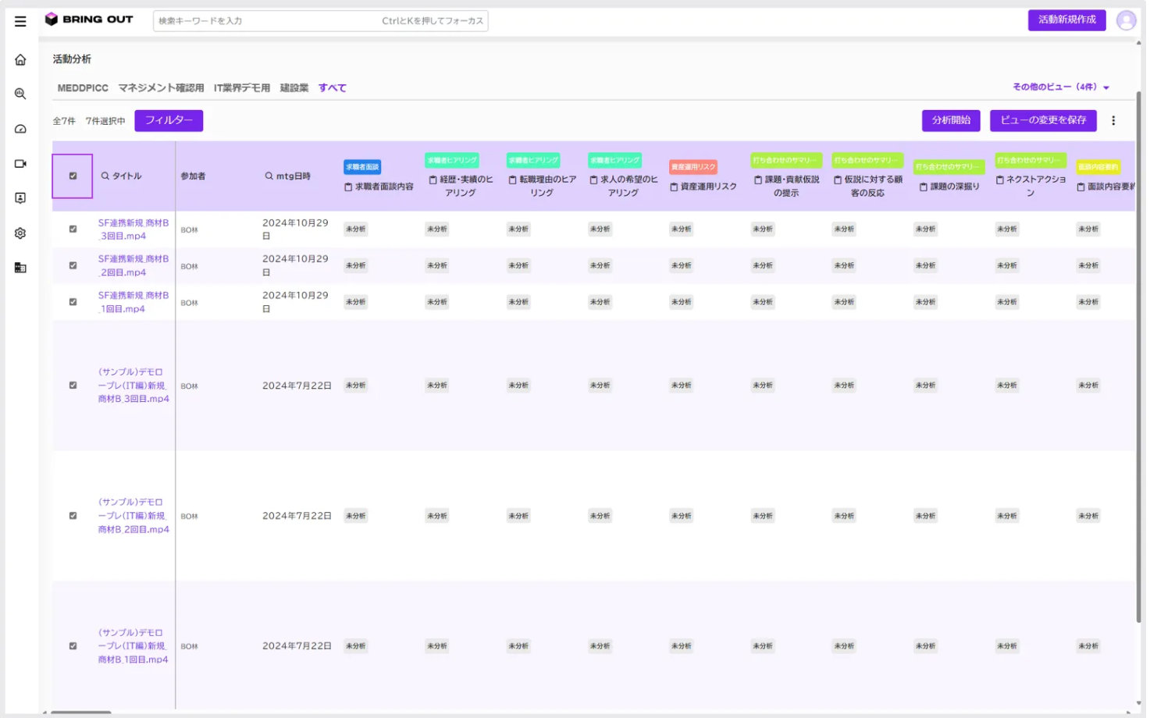The image size is (1150, 718).
Task: Open the フィルター filter panel
Action: click(169, 120)
